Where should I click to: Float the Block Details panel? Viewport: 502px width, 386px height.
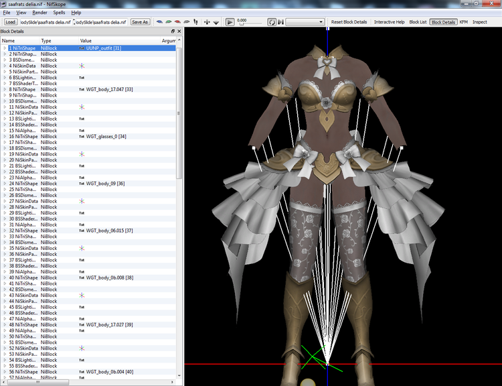coord(173,31)
